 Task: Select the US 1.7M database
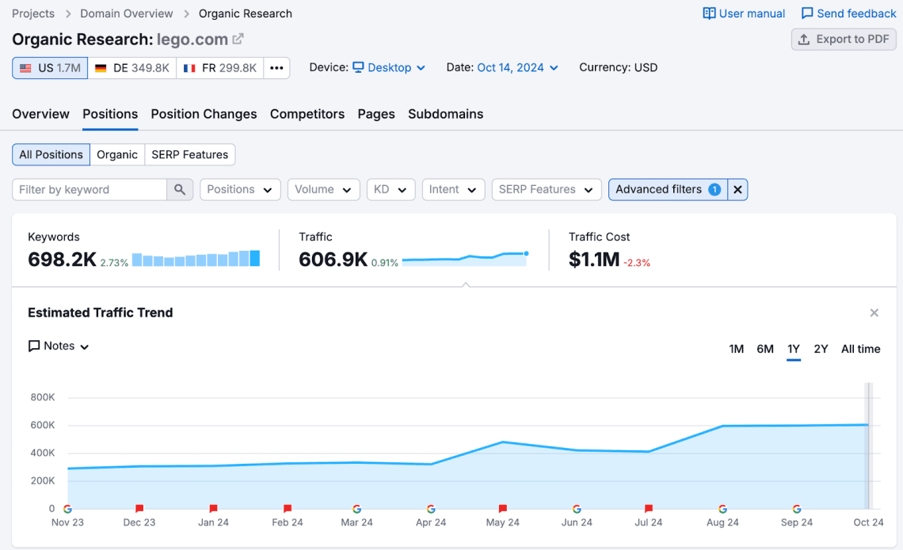50,68
